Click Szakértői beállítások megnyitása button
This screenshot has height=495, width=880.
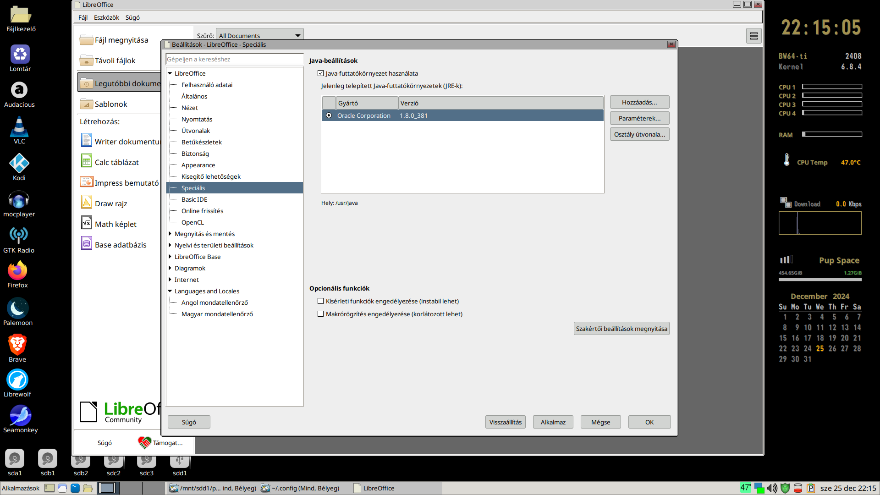coord(621,329)
